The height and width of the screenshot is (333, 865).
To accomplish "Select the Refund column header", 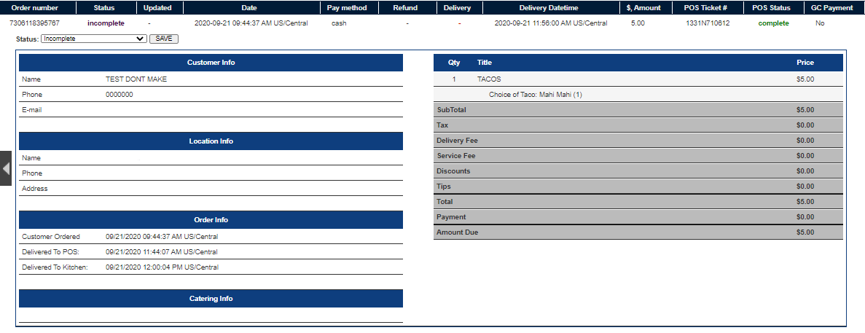I will pyautogui.click(x=405, y=8).
